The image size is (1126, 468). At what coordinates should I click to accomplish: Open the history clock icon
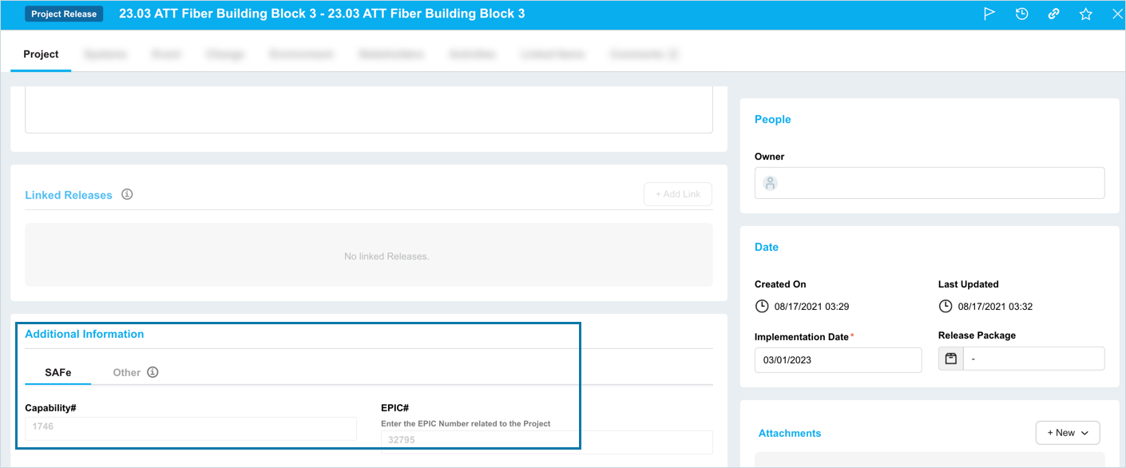pyautogui.click(x=1021, y=14)
